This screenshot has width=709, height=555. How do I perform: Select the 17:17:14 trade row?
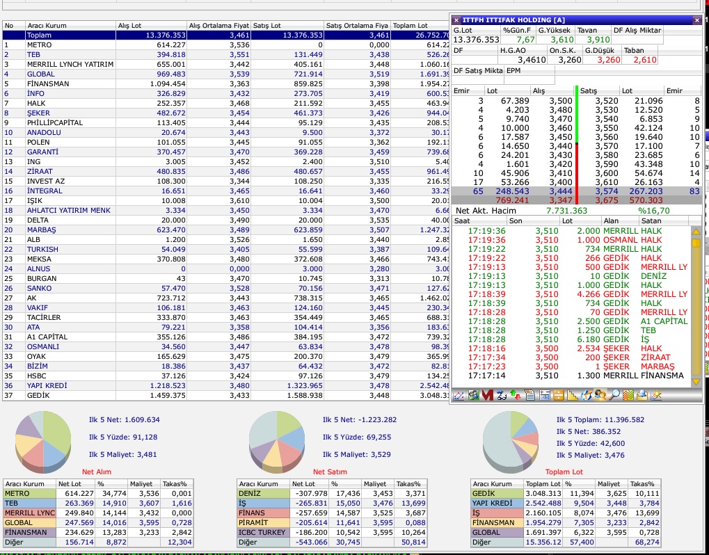[571, 376]
